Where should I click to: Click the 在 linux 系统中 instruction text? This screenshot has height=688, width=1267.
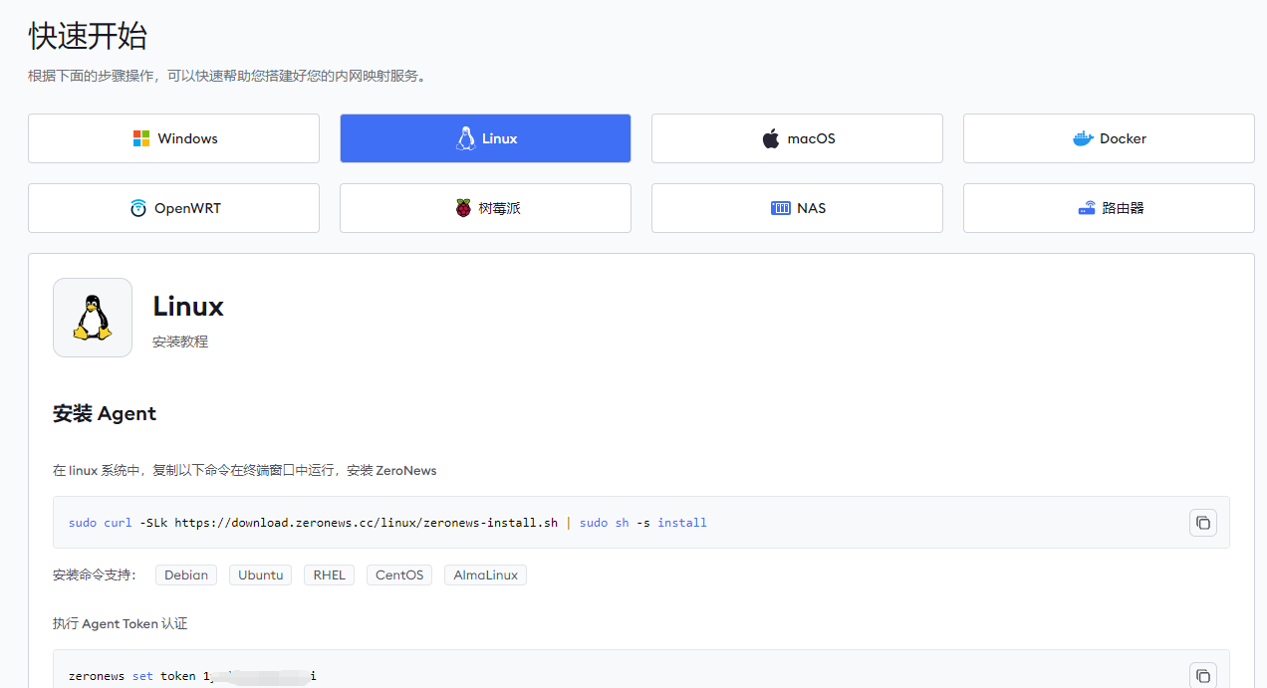(244, 470)
